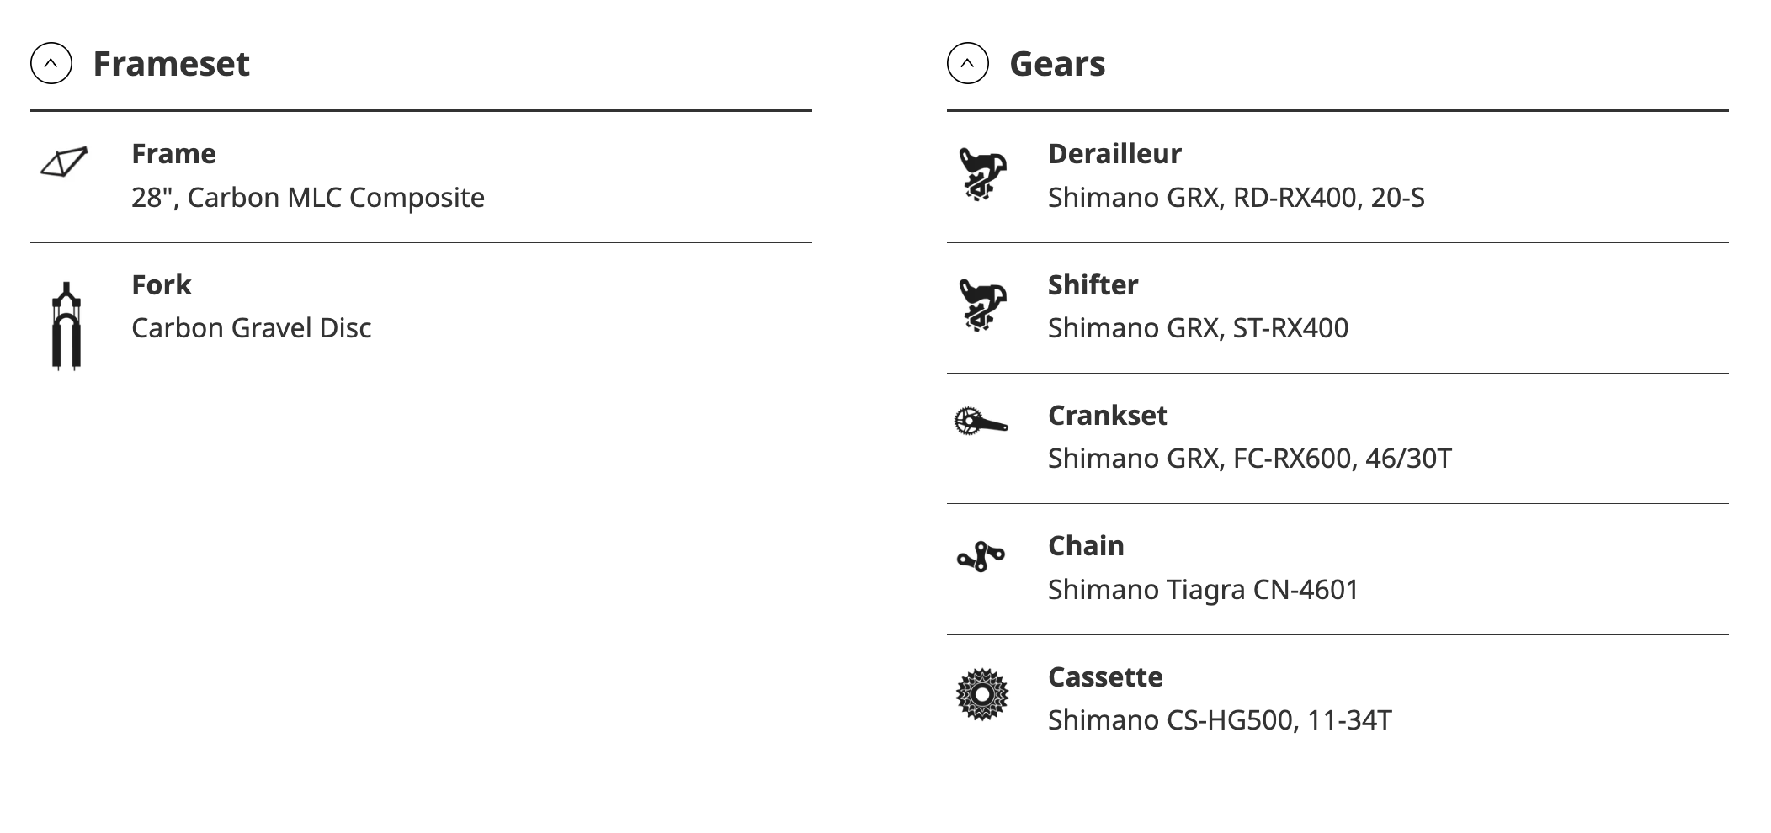Collapse the Gears section chevron

pos(968,63)
